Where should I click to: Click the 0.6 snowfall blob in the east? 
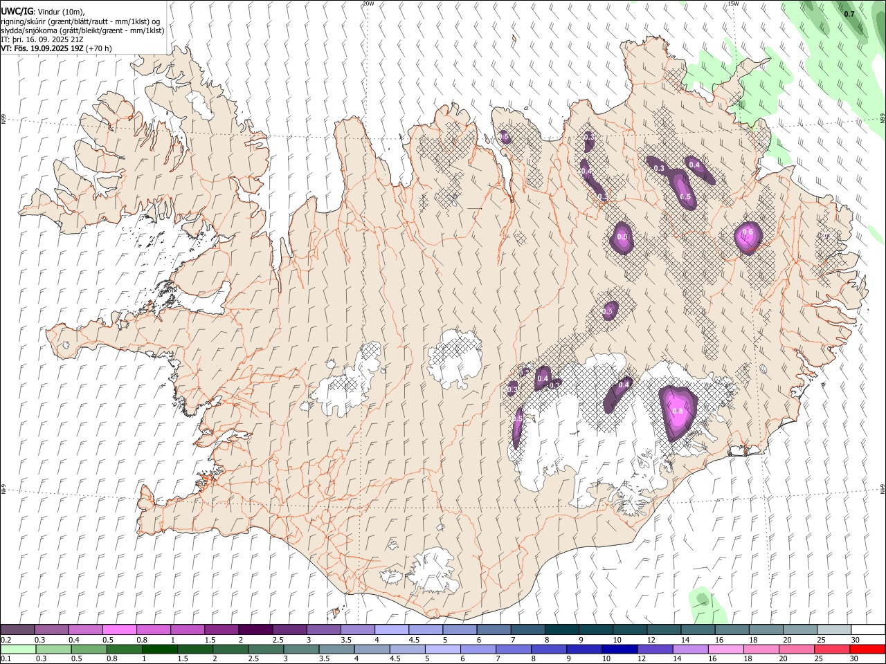[748, 237]
